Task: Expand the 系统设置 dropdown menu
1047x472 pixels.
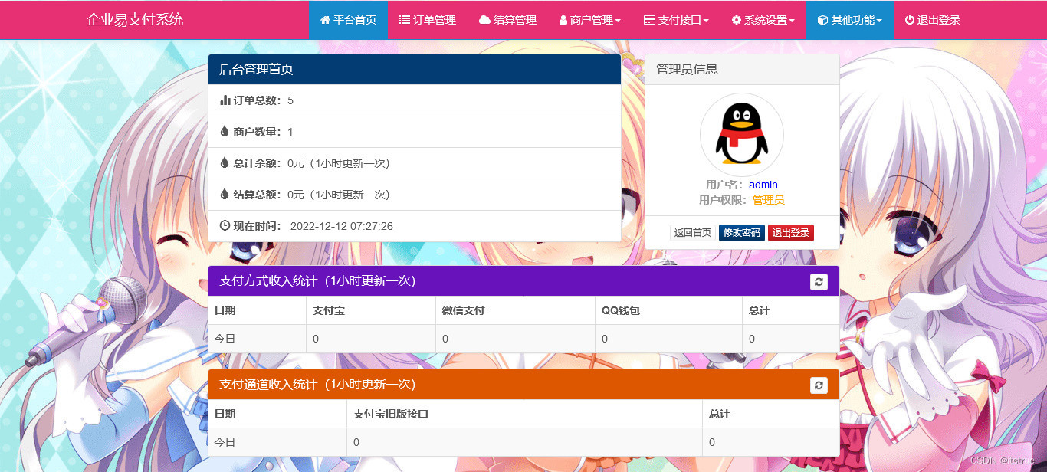Action: (x=763, y=20)
